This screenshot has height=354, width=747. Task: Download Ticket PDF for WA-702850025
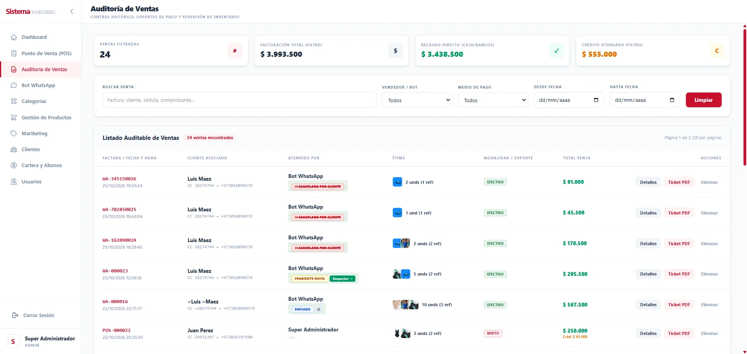tap(679, 213)
